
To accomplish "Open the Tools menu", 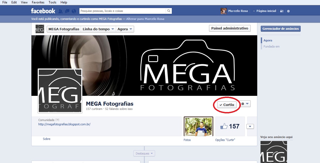I will (x=53, y=2).
